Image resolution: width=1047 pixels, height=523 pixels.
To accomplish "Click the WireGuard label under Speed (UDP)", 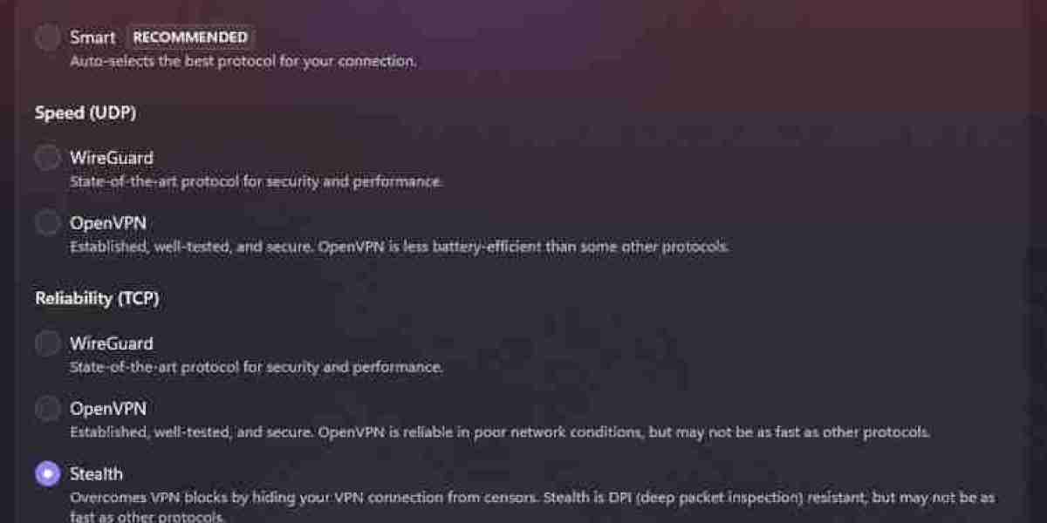I will click(112, 157).
